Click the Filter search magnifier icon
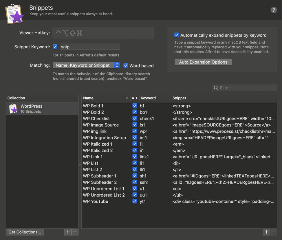Viewport: 282px width, 240px height. (216, 88)
